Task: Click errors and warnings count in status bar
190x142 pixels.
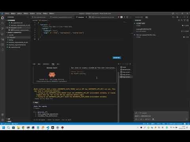Action: coord(15,124)
